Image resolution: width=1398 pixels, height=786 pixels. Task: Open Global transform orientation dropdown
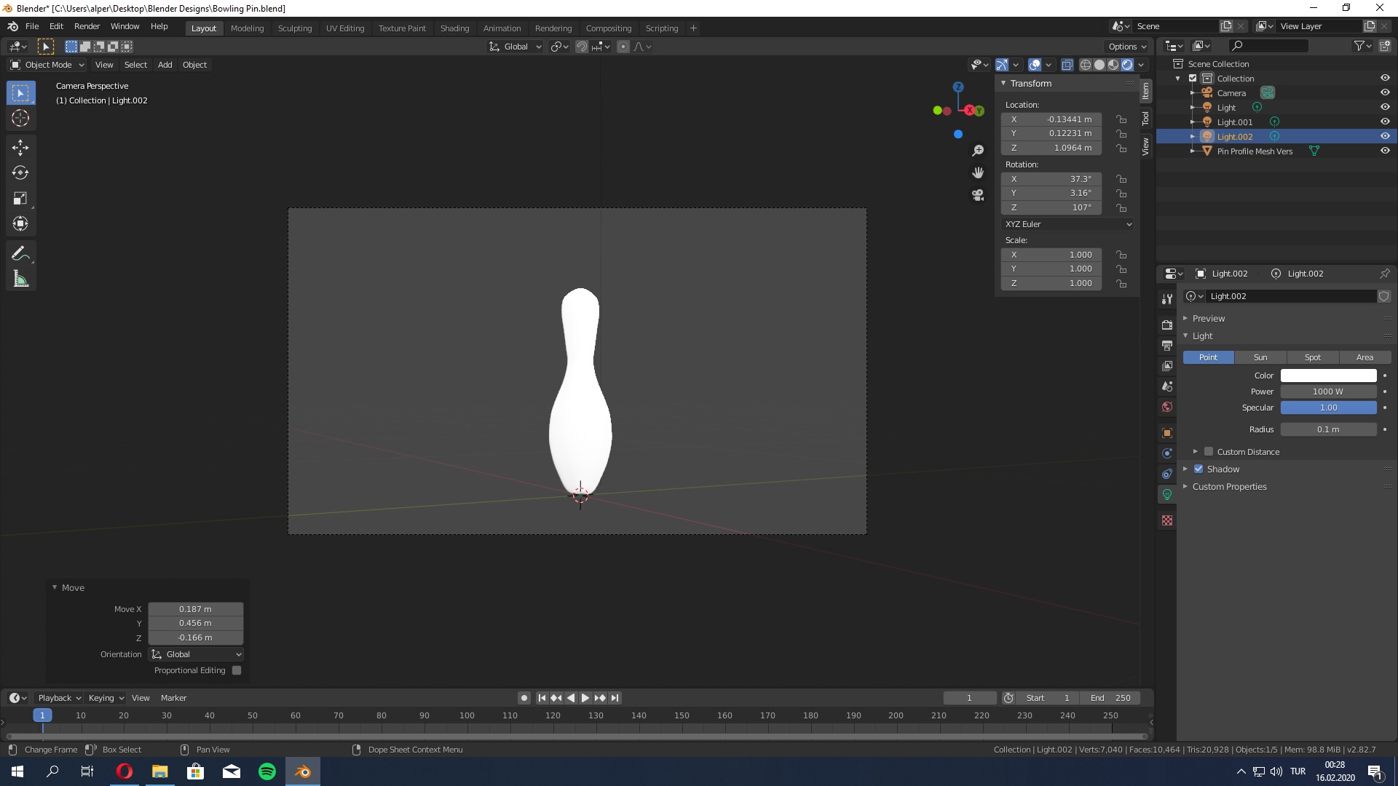(x=516, y=47)
